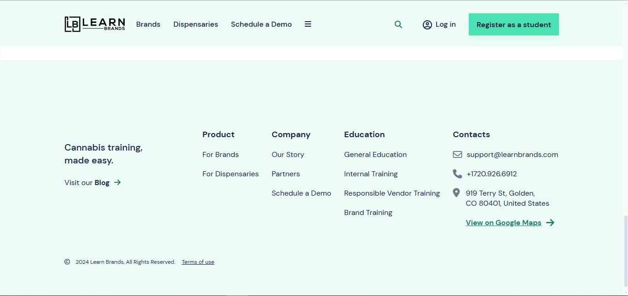The width and height of the screenshot is (628, 296).
Task: Open the hamburger menu icon
Action: pos(308,24)
